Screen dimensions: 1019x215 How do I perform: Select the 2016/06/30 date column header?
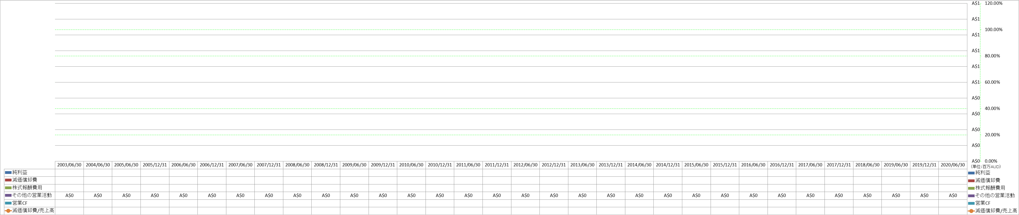point(753,165)
